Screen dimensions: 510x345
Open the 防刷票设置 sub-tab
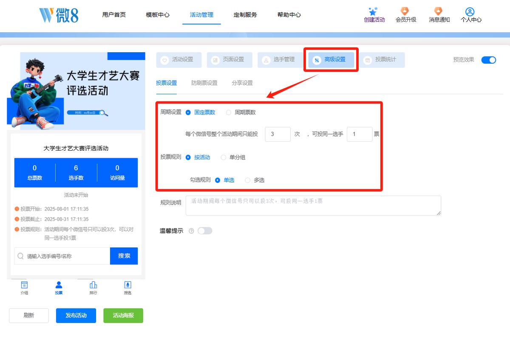[204, 83]
